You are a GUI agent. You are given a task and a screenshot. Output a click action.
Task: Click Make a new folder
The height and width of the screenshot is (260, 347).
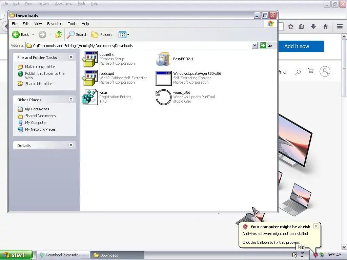[x=40, y=67]
